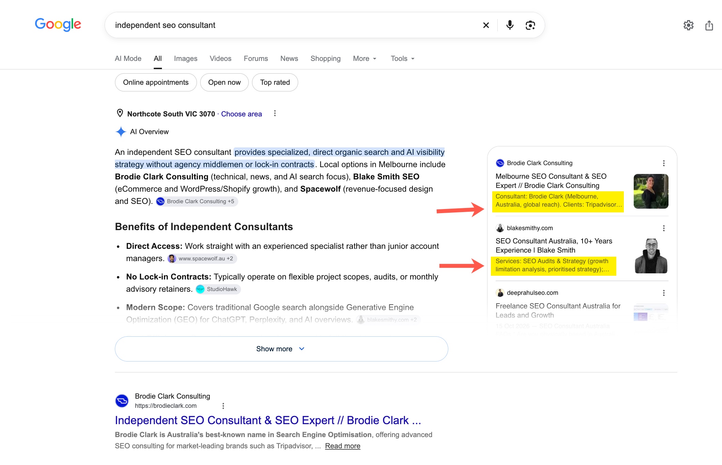Viewport: 722px width, 465px height.
Task: Open three-dot menu on blakesmithy.com card
Action: pos(664,228)
